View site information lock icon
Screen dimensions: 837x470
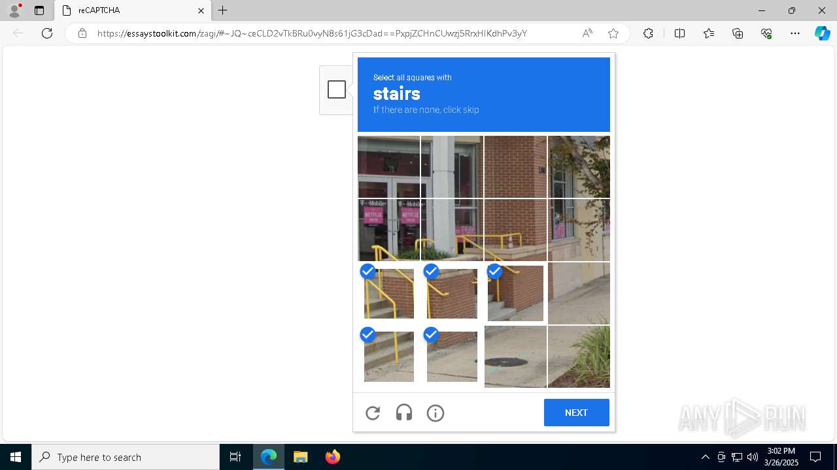(x=82, y=33)
